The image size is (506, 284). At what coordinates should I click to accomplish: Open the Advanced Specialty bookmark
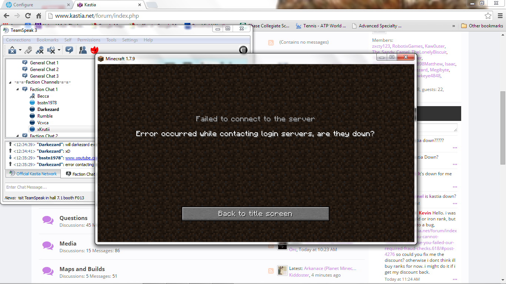click(376, 26)
